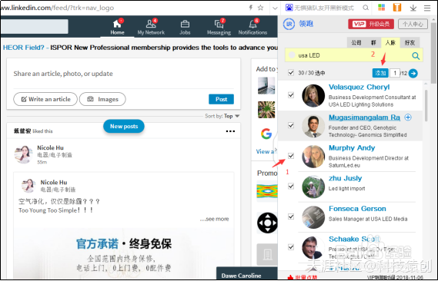Click the page number input box
The image size is (438, 281).
point(394,73)
